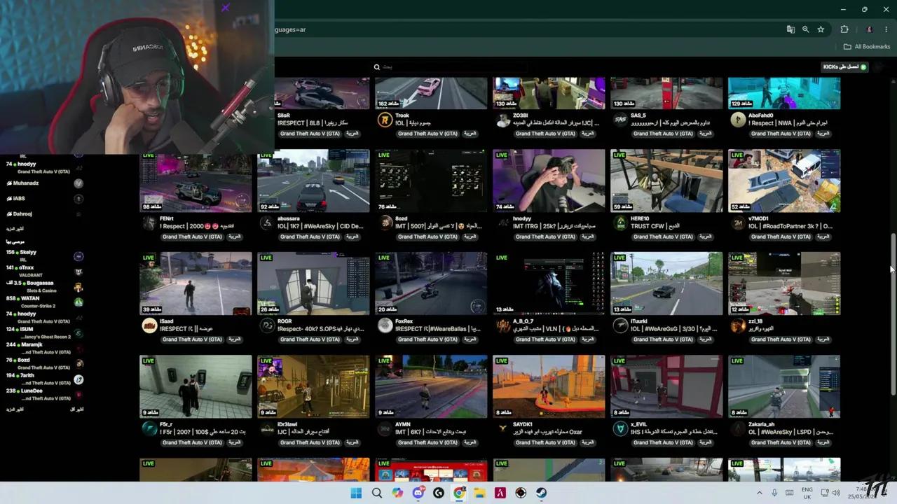Expand show more at the sidebar bottom
897x504 pixels.
[x=15, y=409]
